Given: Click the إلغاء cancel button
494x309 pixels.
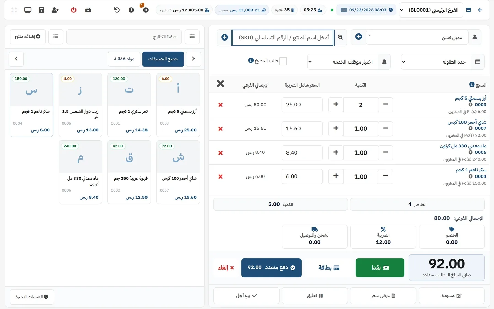Looking at the screenshot, I should [x=226, y=268].
